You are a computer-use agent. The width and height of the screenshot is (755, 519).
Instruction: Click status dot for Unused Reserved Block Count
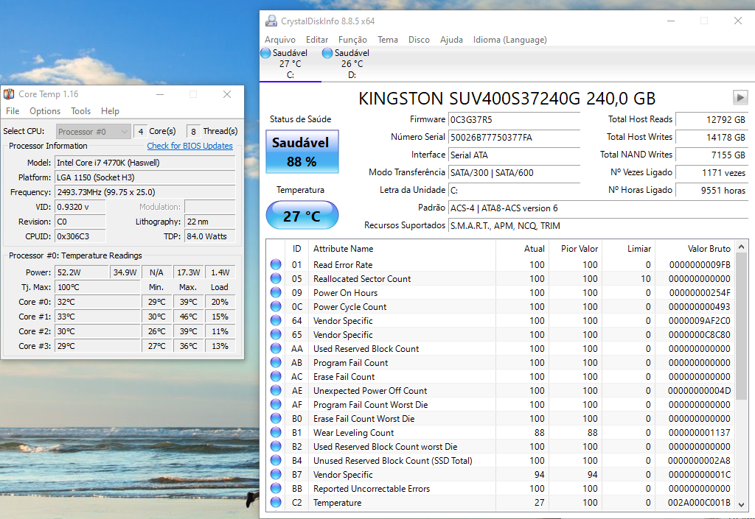point(276,460)
